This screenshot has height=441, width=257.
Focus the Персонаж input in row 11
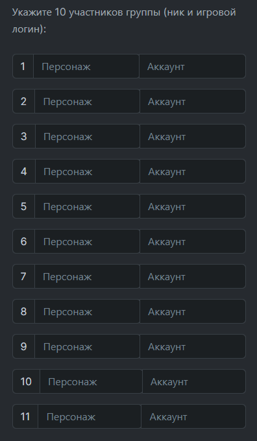(x=89, y=416)
